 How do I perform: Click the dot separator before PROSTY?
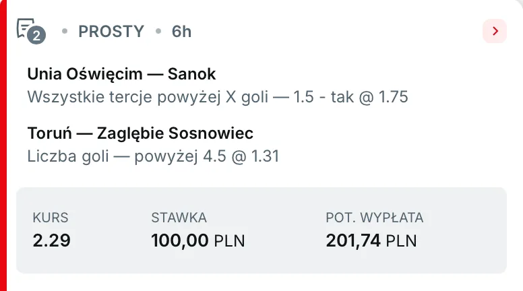pyautogui.click(x=65, y=32)
